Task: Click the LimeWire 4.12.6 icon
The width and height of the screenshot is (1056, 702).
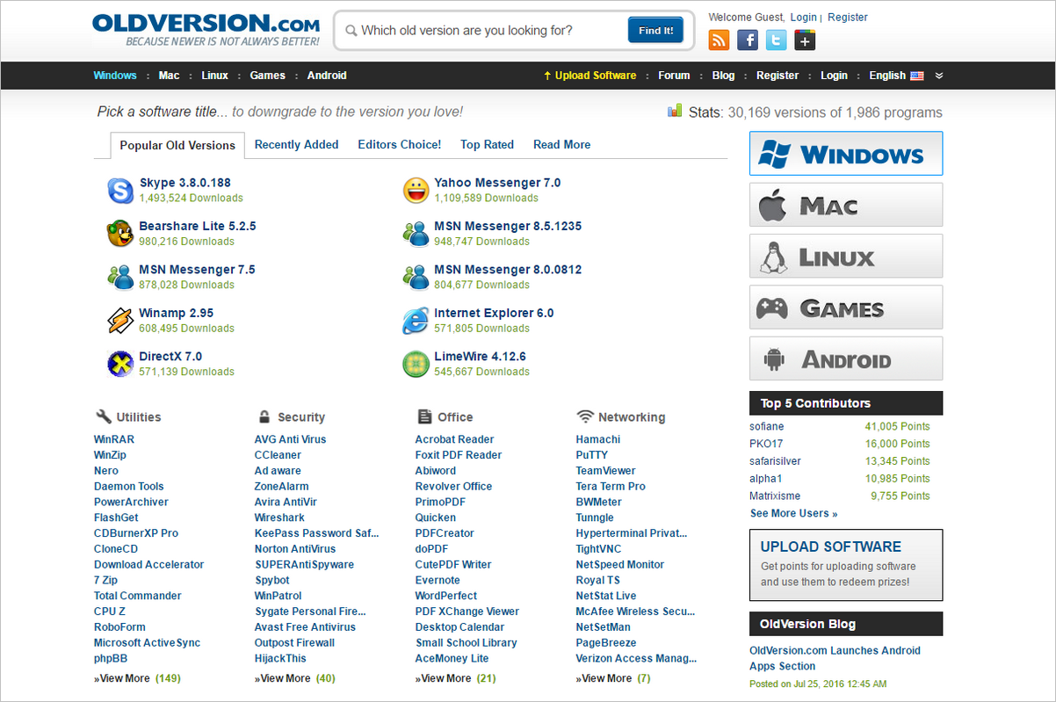Action: (x=416, y=364)
